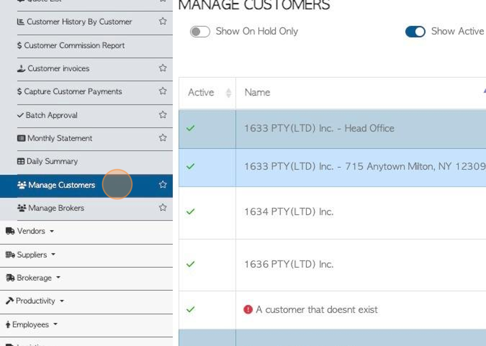The image size is (486, 346).
Task: Open Customer Commission Report
Action: tap(74, 45)
